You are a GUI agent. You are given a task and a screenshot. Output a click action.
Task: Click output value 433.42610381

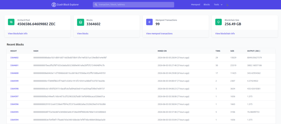[254, 89]
